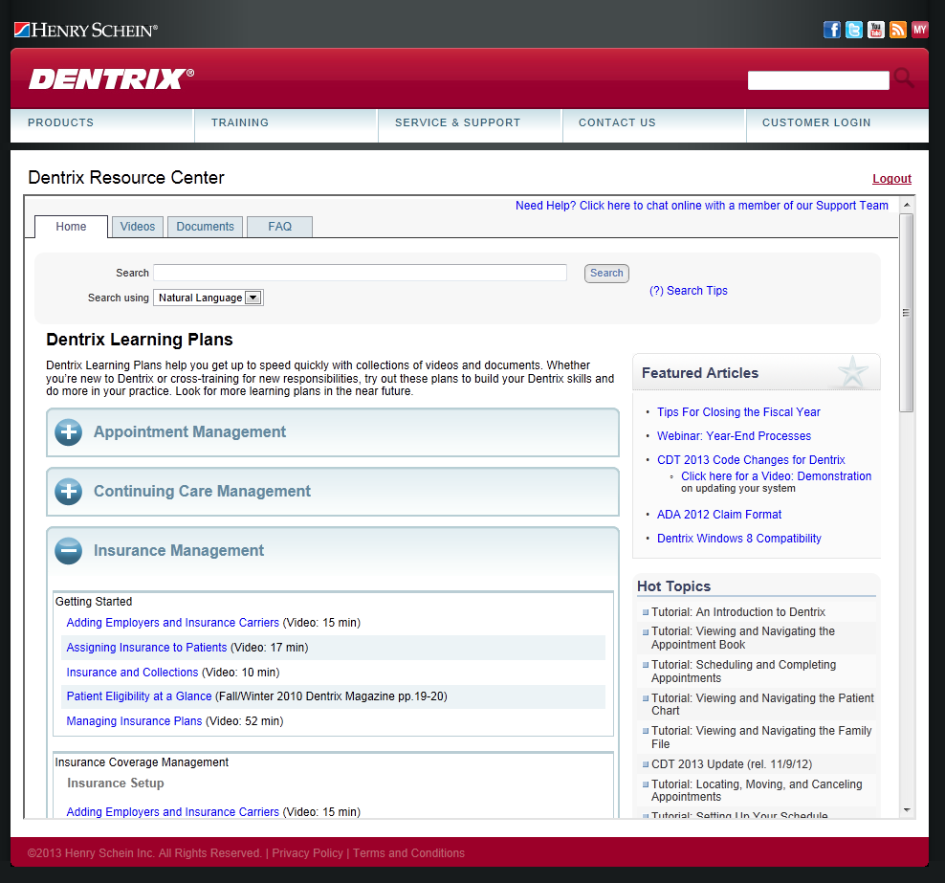The width and height of the screenshot is (945, 883).
Task: Collapse Insurance Management with minus icon
Action: pyautogui.click(x=68, y=550)
